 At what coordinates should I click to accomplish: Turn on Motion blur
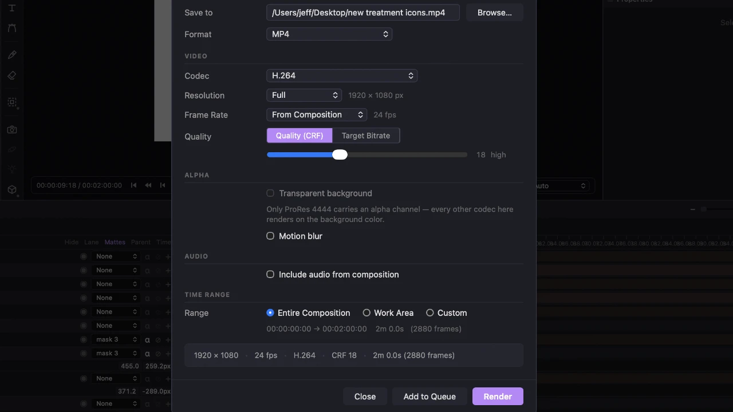click(x=270, y=236)
